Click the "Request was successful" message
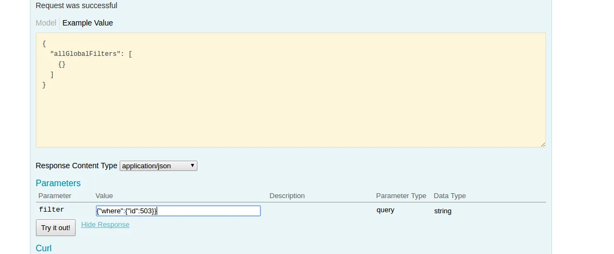The image size is (614, 254). point(77,5)
